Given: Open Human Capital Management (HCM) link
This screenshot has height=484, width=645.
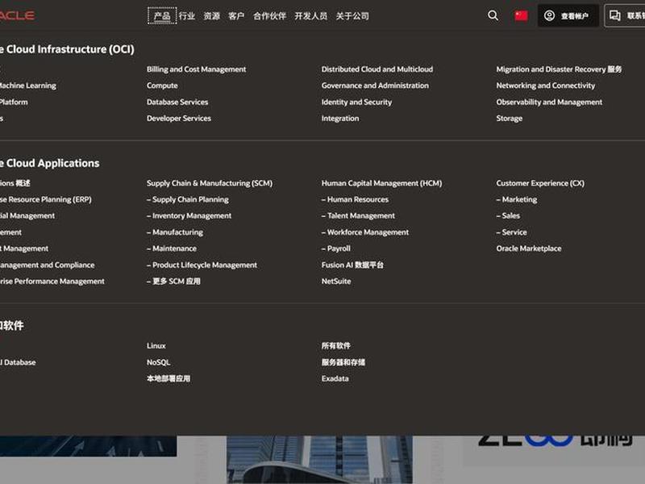Looking at the screenshot, I should coord(381,183).
